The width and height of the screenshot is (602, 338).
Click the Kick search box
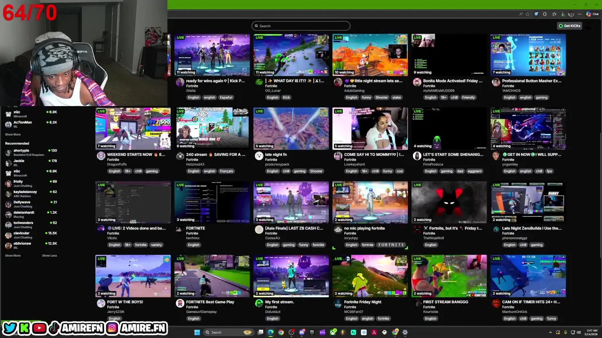coord(301,26)
